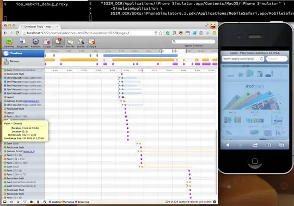Click the iPhone simulator home button

point(255,161)
